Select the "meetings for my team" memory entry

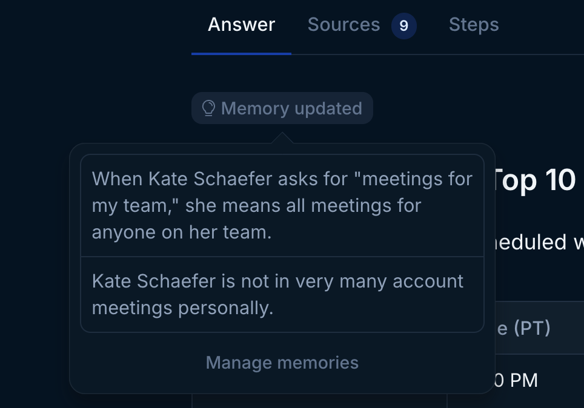coord(282,205)
